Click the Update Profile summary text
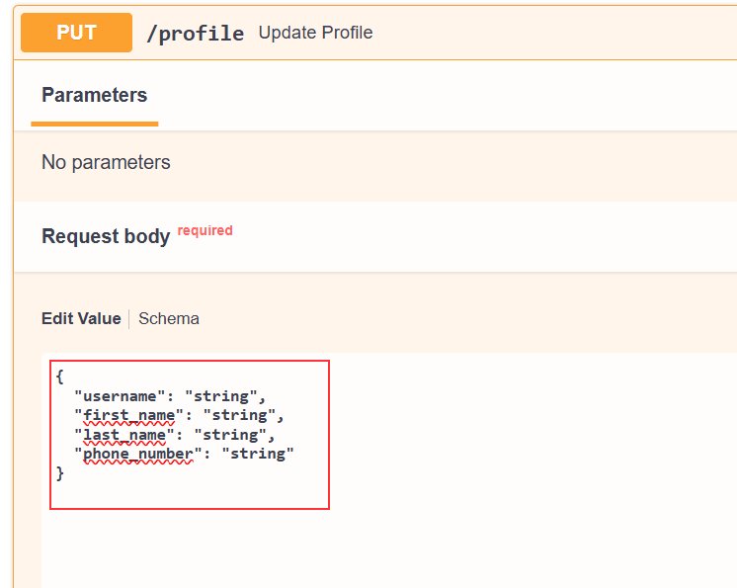 315,33
